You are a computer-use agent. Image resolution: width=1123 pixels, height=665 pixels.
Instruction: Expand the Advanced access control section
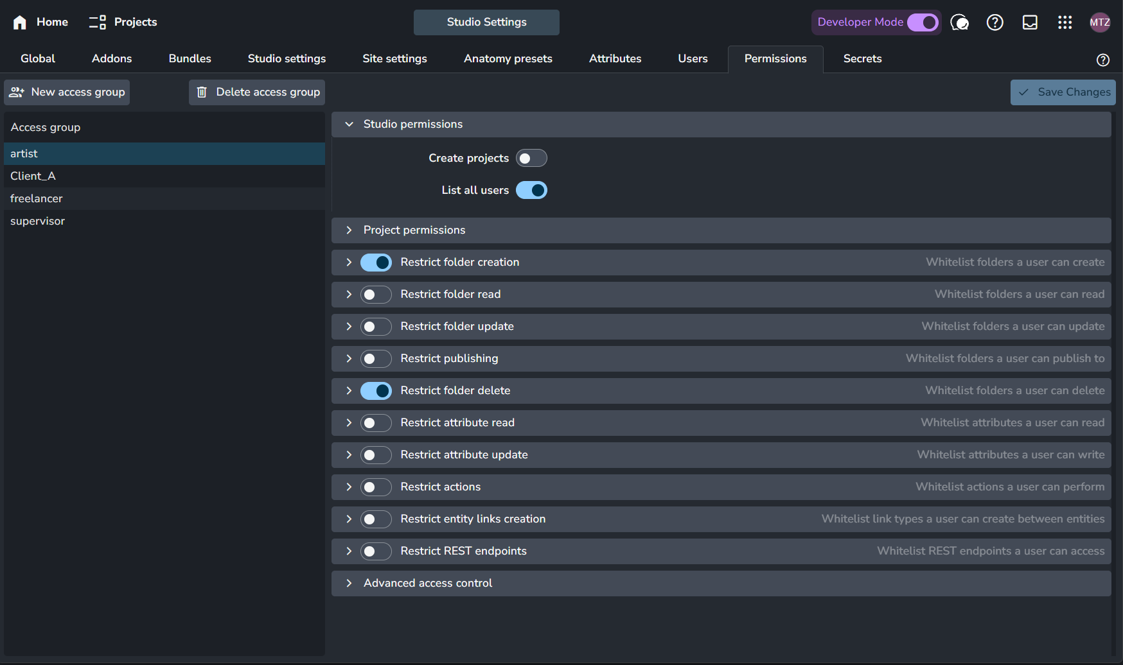pyautogui.click(x=349, y=583)
